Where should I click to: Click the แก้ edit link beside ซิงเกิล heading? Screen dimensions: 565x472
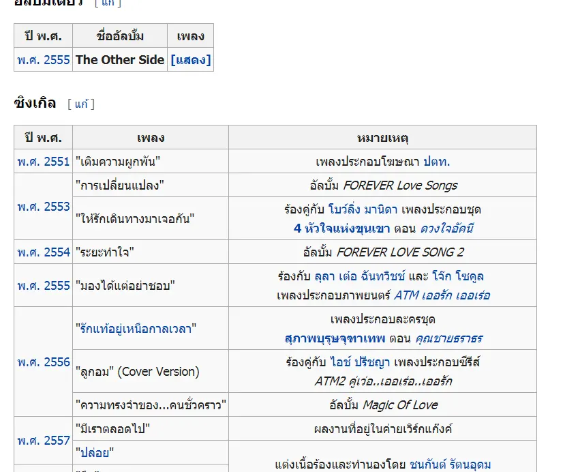(82, 104)
